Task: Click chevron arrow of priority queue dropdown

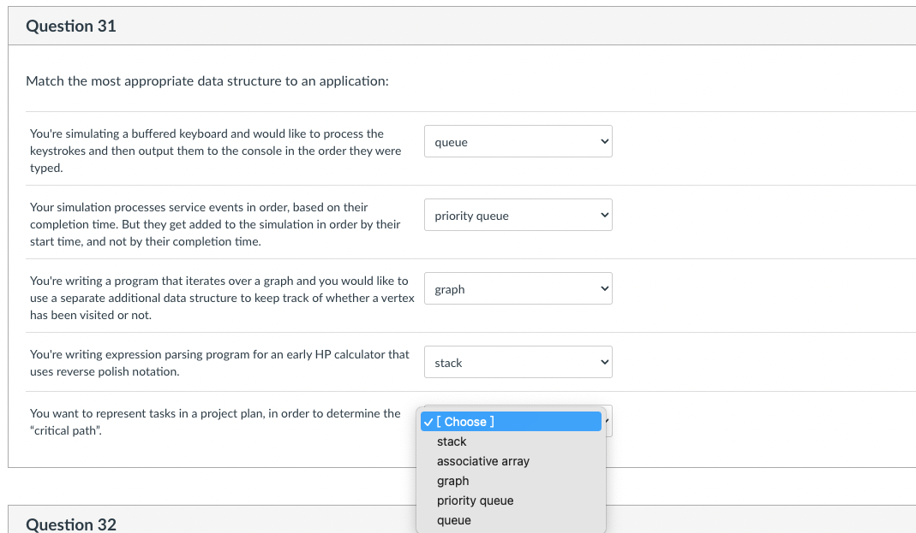Action: 604,216
